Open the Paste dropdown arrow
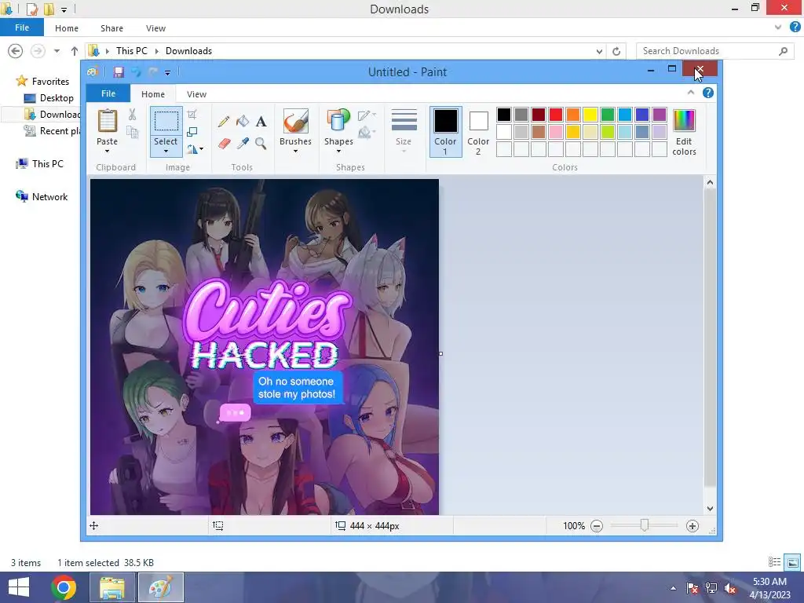The image size is (804, 603). 107,152
